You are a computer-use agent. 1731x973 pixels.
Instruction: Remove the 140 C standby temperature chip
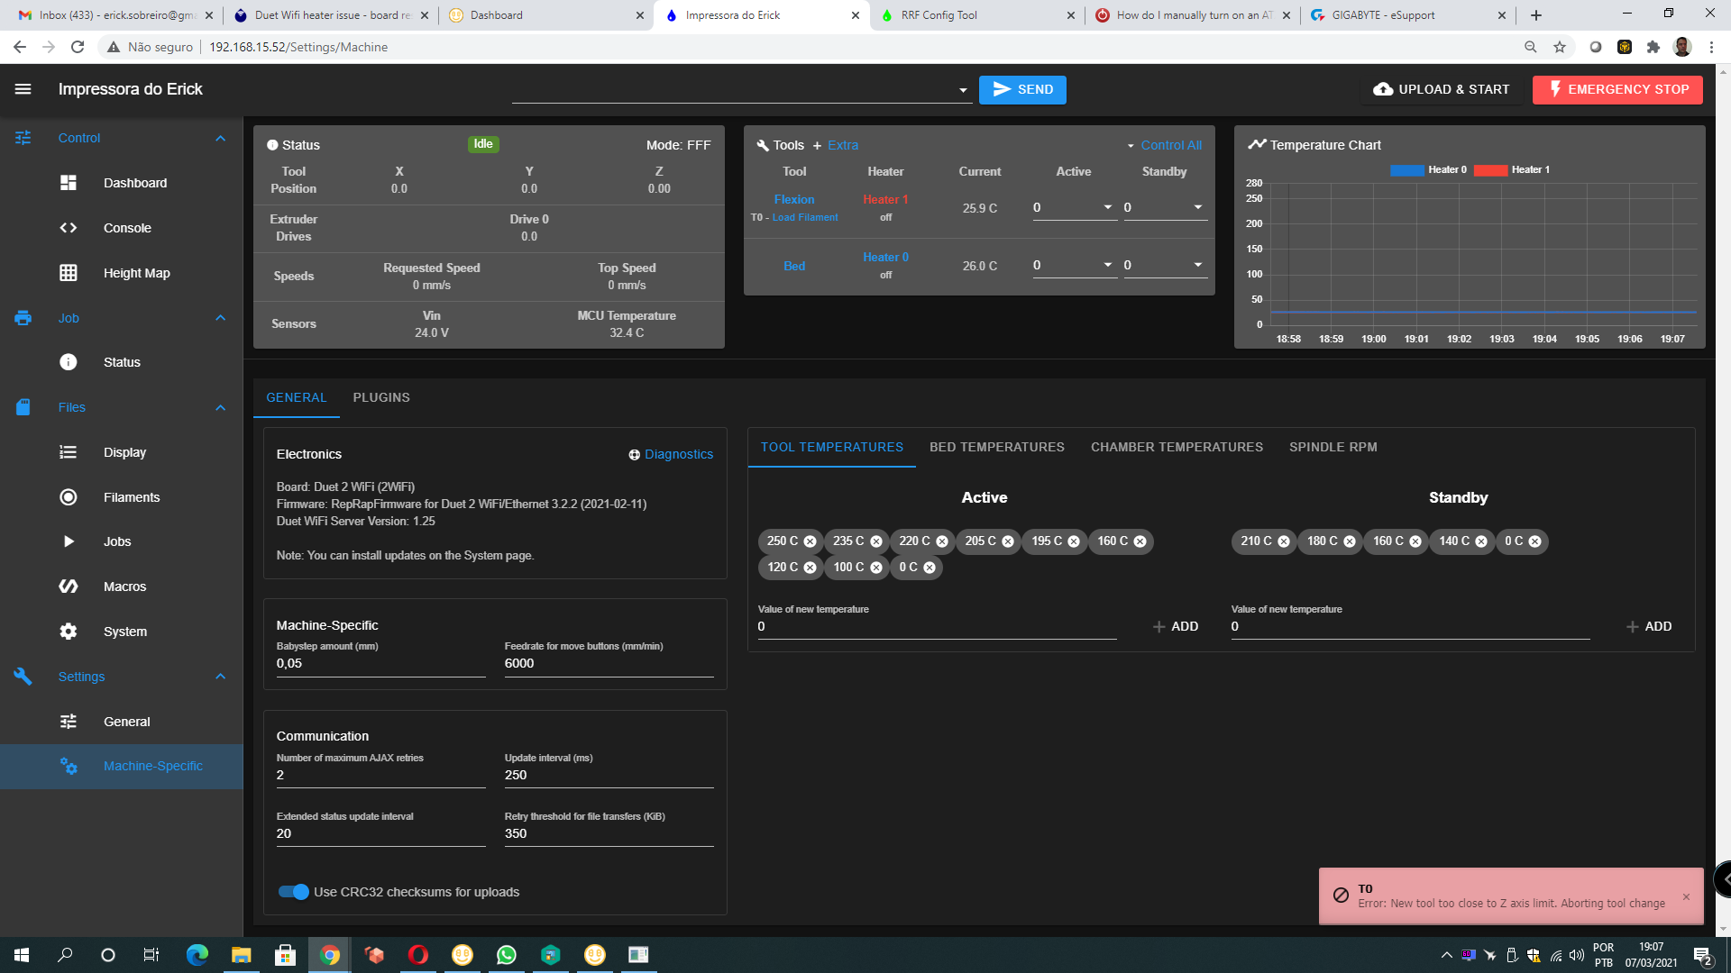(1481, 541)
